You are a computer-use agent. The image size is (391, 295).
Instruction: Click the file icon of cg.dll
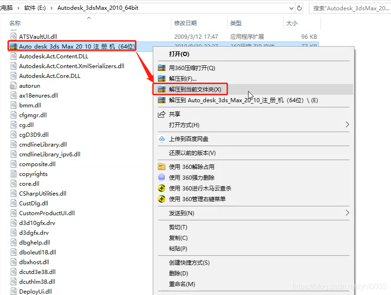pos(14,125)
